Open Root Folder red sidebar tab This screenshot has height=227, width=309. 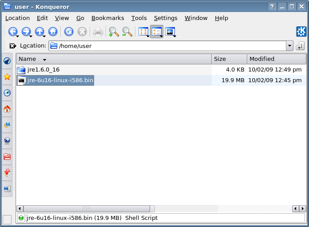[x=7, y=157]
